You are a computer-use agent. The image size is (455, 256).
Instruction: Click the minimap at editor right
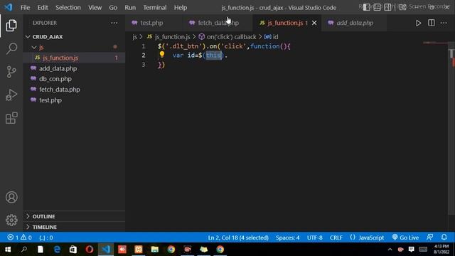coord(435,43)
